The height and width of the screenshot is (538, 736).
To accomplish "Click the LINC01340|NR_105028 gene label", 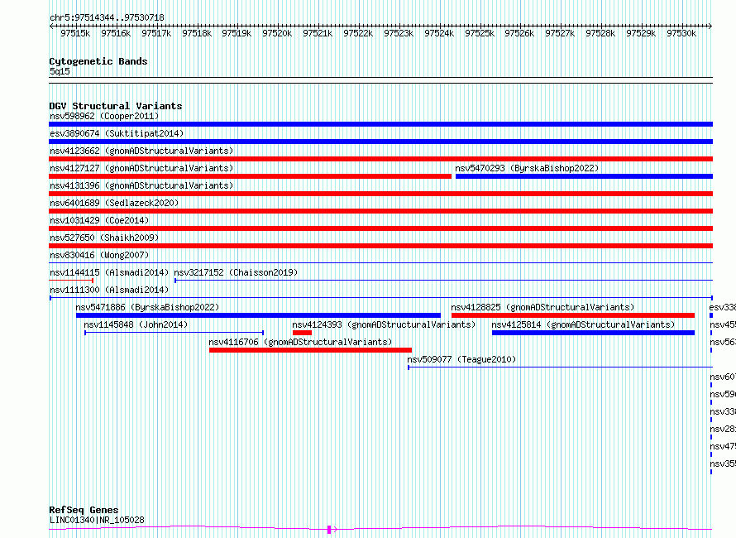I will 97,520.
